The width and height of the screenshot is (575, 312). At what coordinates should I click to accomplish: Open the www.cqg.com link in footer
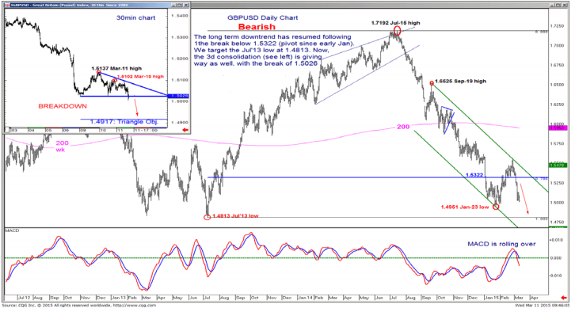134,305
